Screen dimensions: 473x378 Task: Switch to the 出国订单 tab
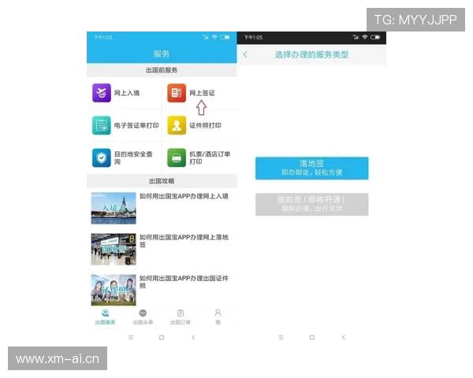[x=181, y=317]
